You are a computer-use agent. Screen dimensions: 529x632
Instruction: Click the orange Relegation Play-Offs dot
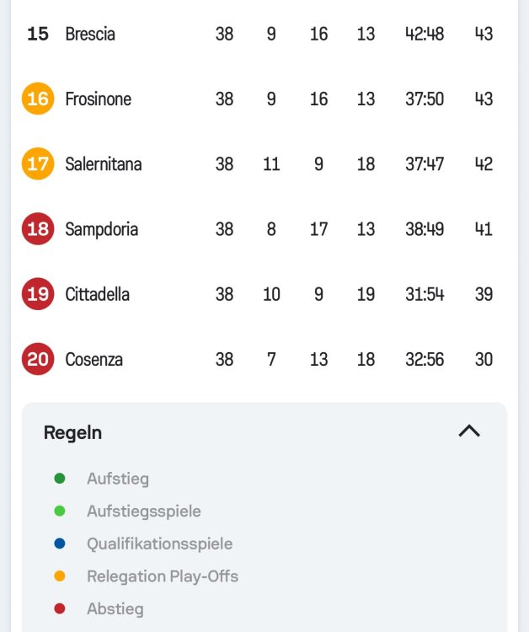coord(60,576)
